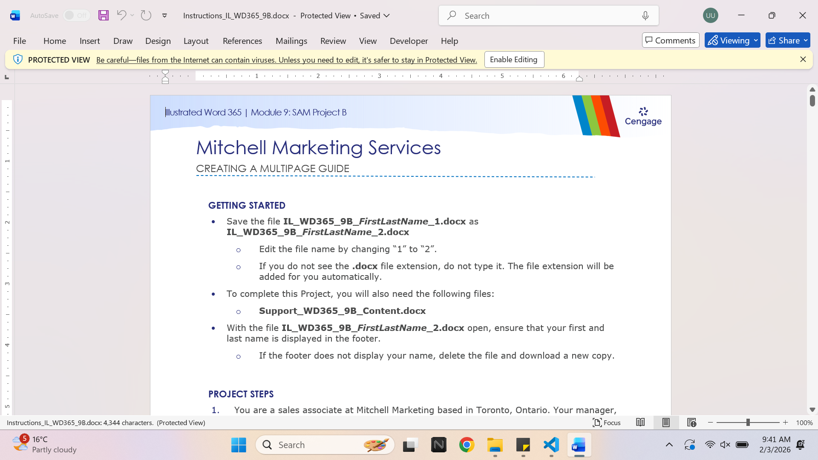Open Customize Quick Access Toolbar arrow
This screenshot has height=460, width=818.
tap(164, 16)
